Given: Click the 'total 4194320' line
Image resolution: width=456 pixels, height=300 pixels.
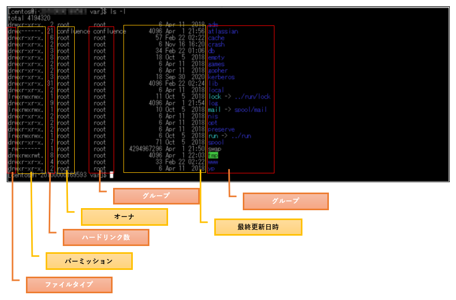Looking at the screenshot, I should [29, 18].
